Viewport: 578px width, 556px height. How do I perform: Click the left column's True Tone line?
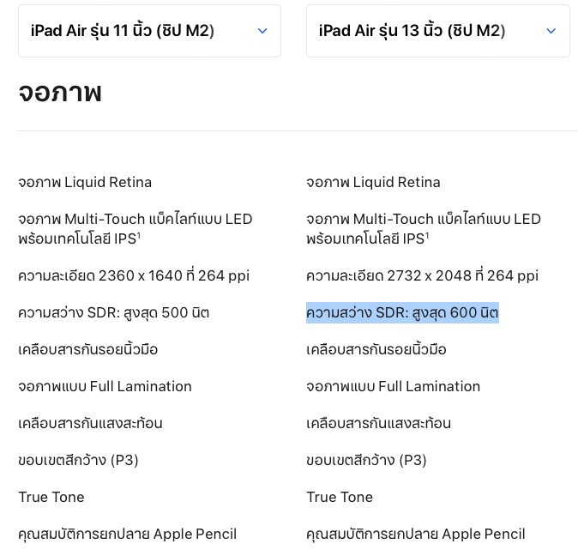pos(51,497)
